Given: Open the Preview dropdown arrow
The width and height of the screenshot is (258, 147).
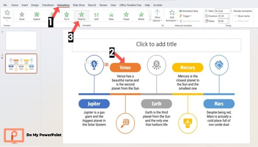Looking at the screenshot, I should [7, 21].
